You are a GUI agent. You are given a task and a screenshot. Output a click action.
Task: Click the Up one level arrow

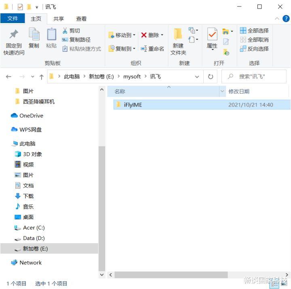coord(42,77)
